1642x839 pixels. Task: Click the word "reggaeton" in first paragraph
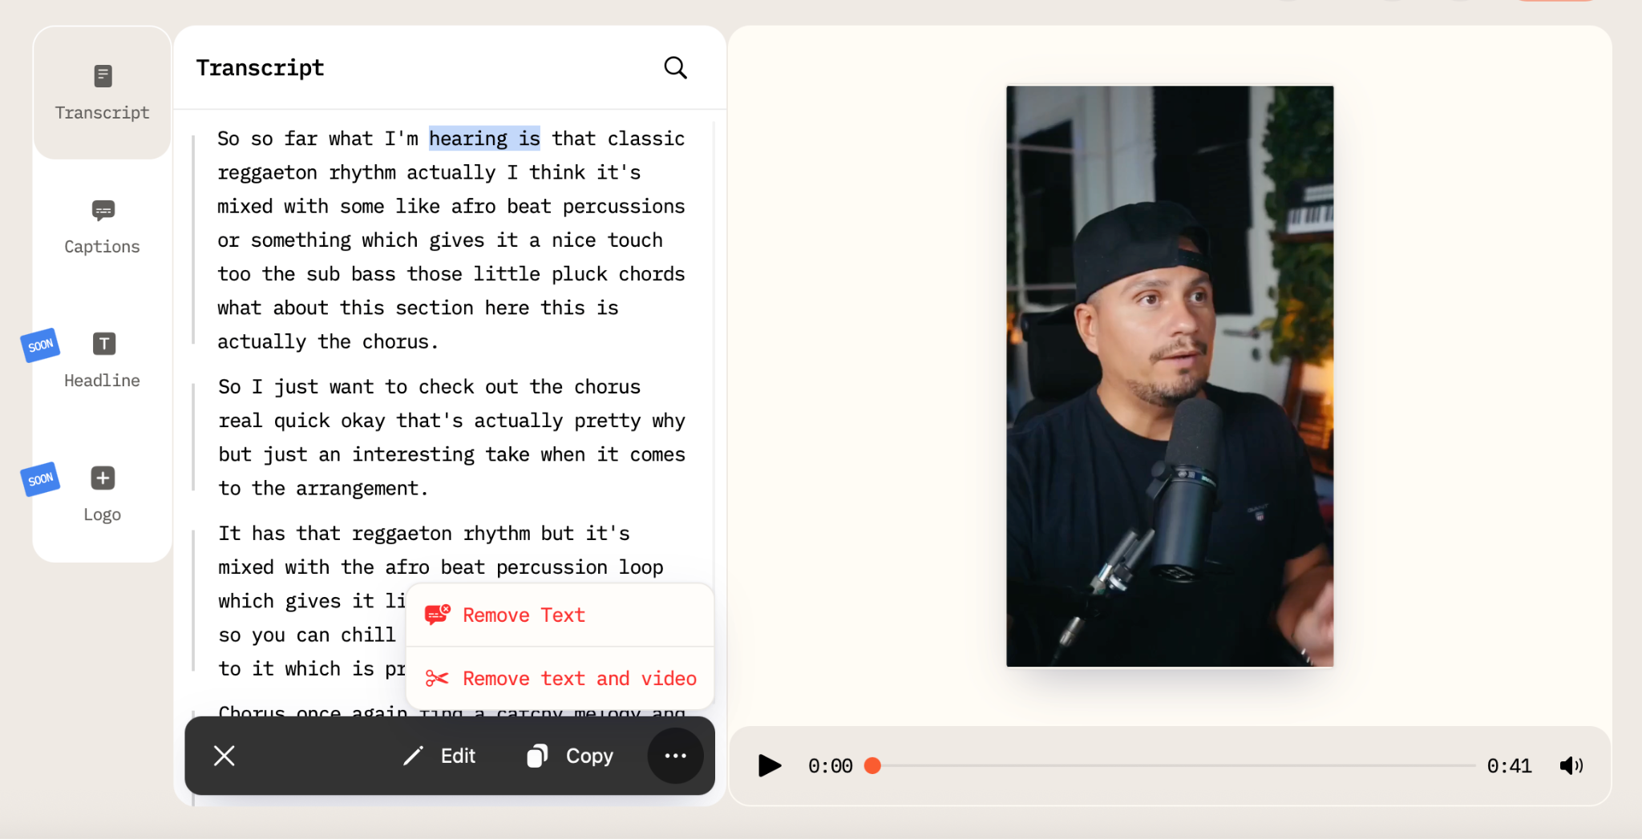click(x=267, y=172)
